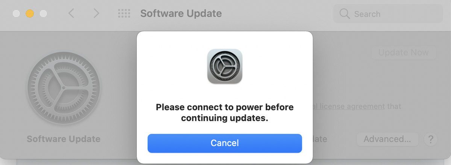This screenshot has width=451, height=165.
Task: Open the Advanced... options
Action: click(387, 139)
